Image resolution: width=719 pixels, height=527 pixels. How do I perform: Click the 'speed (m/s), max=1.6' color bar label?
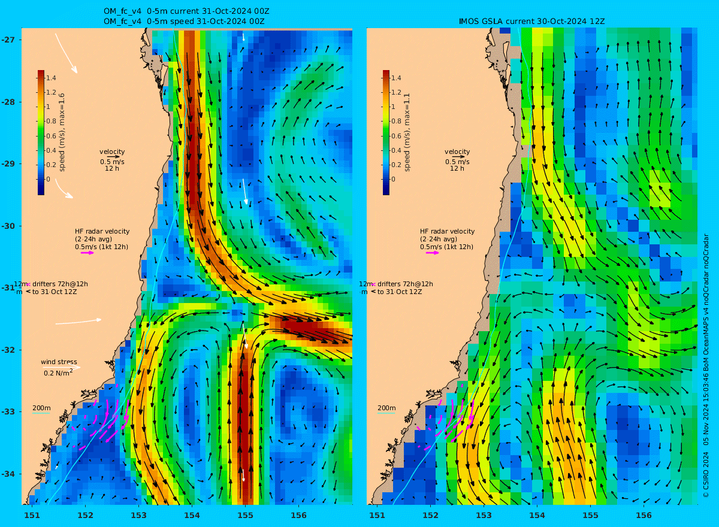(62, 132)
